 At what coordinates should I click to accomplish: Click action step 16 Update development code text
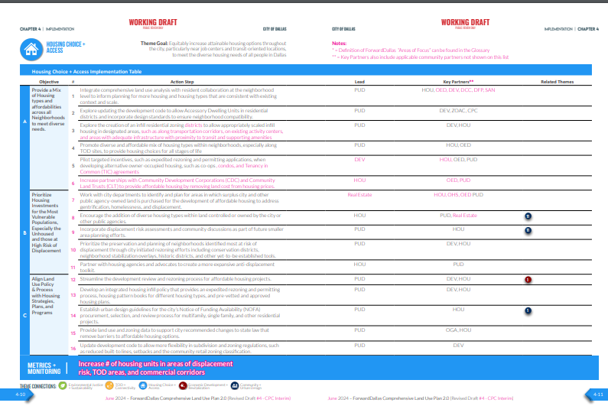[179, 348]
